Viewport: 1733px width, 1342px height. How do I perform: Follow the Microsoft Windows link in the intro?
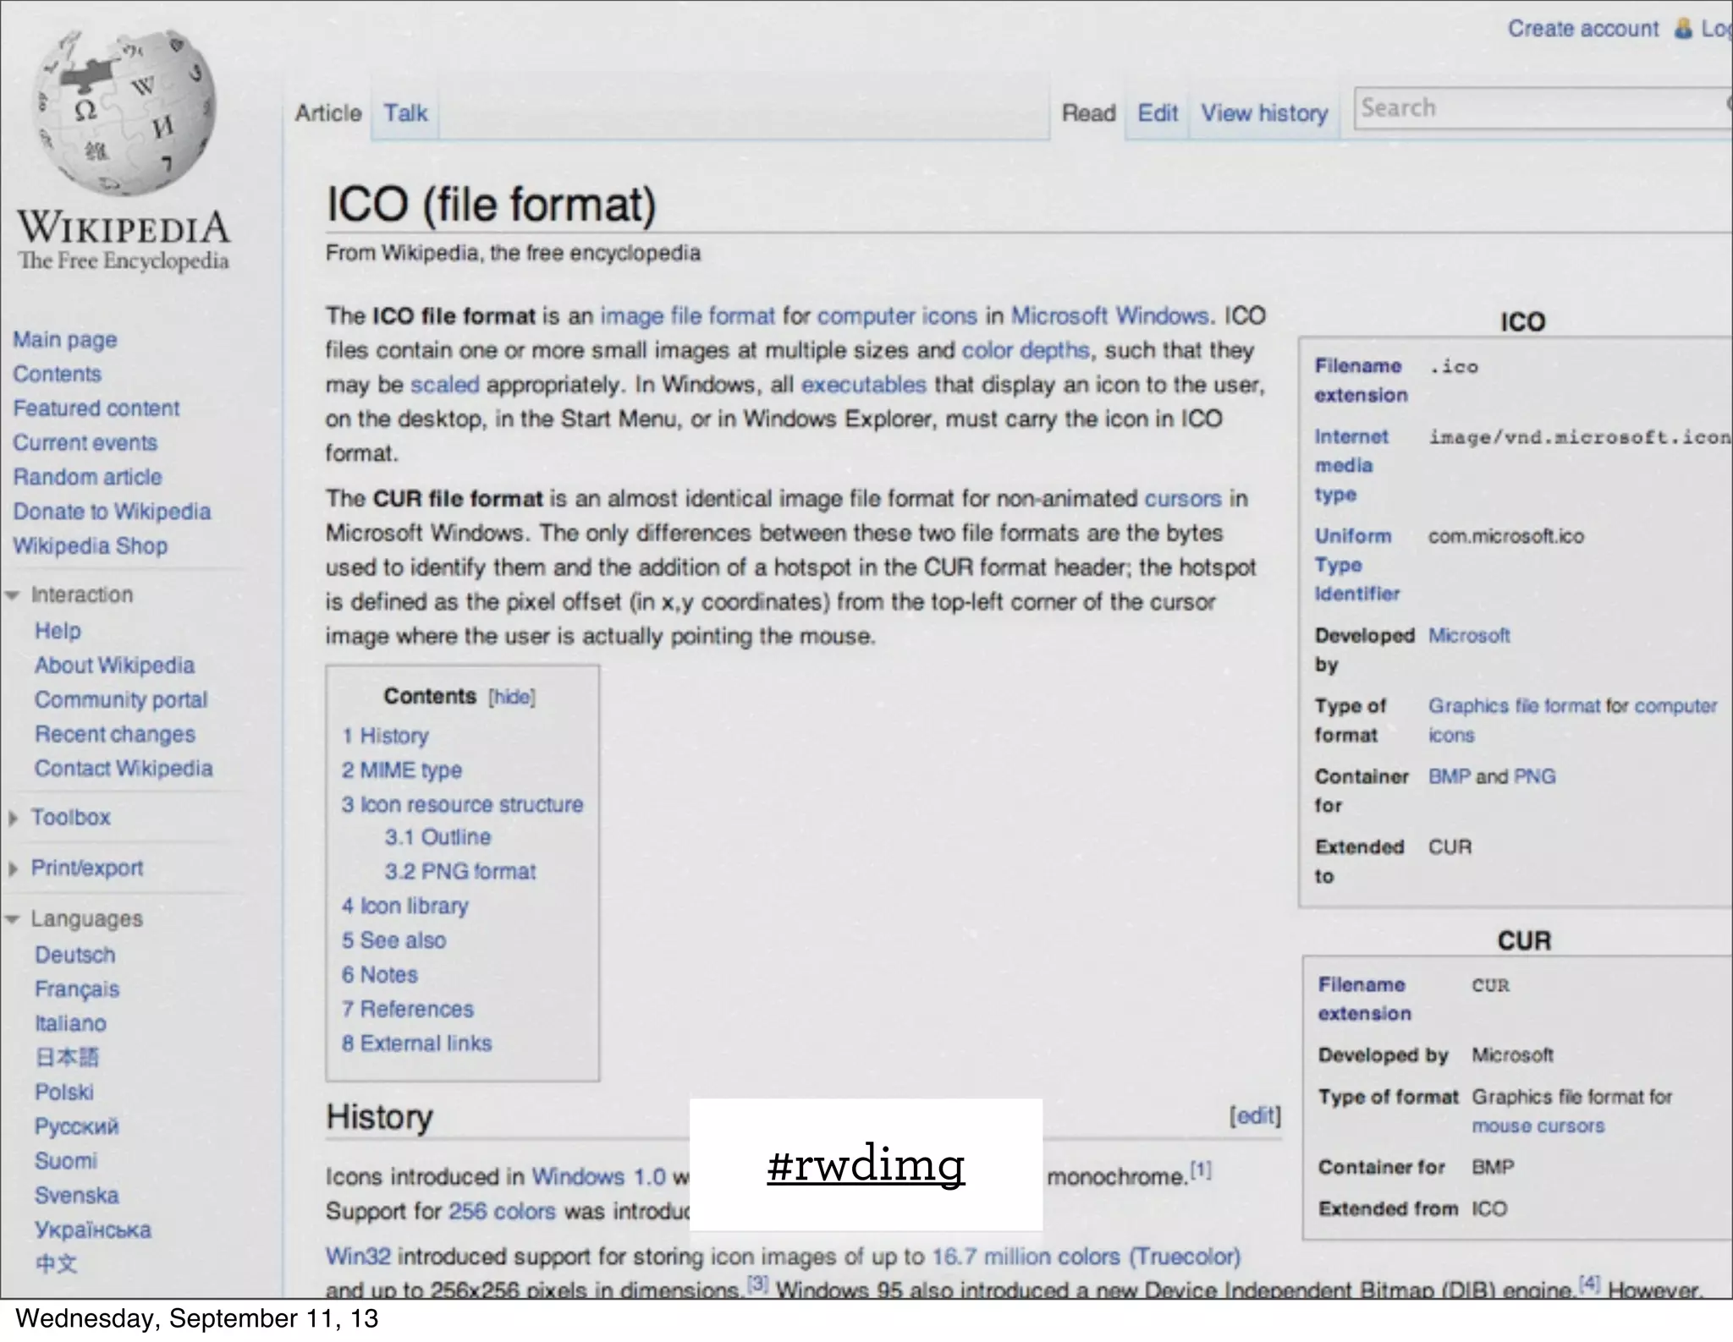click(1109, 316)
